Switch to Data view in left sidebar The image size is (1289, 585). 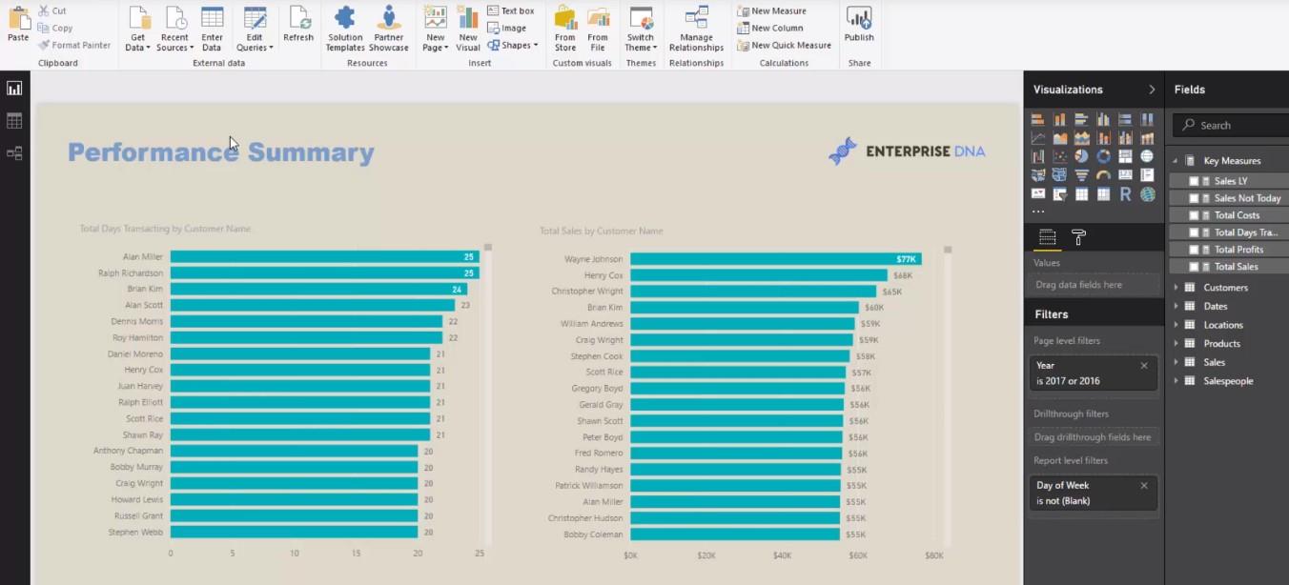(14, 121)
